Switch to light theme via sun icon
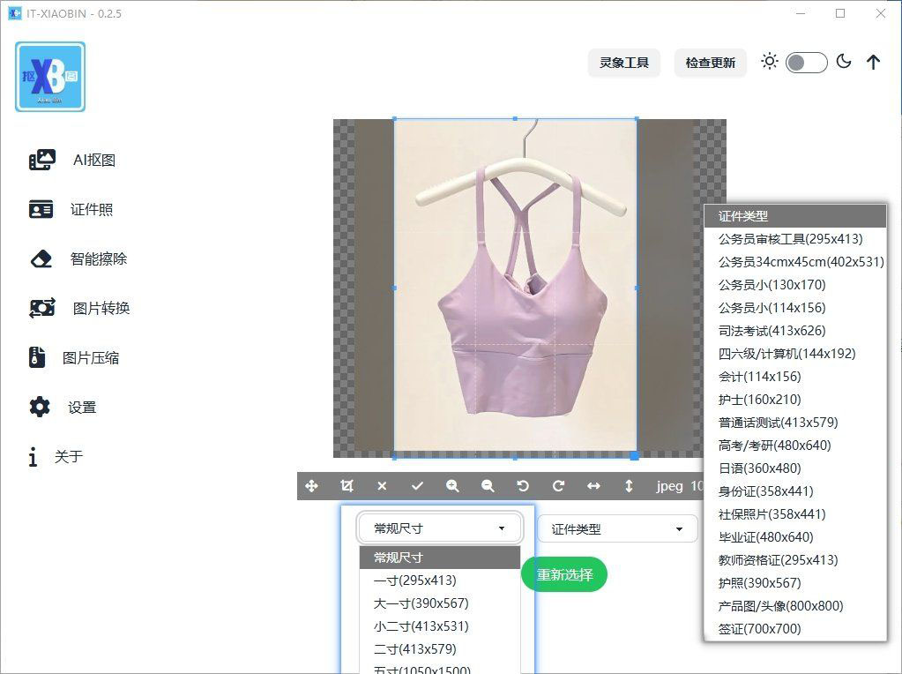The height and width of the screenshot is (674, 902). 769,62
